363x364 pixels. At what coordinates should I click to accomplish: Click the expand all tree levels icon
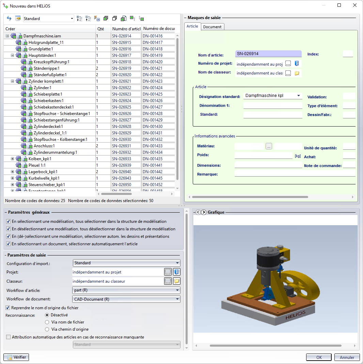[x=79, y=18]
